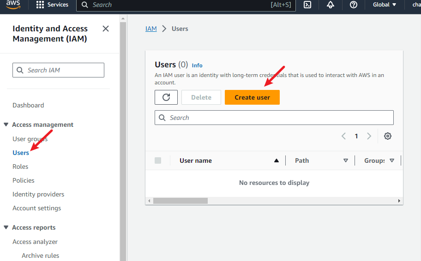Open Access analyzer in the sidebar
The height and width of the screenshot is (261, 421).
point(35,242)
